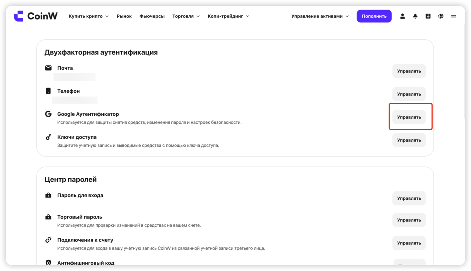Click the Пополнить button
This screenshot has width=471, height=271.
pyautogui.click(x=374, y=16)
